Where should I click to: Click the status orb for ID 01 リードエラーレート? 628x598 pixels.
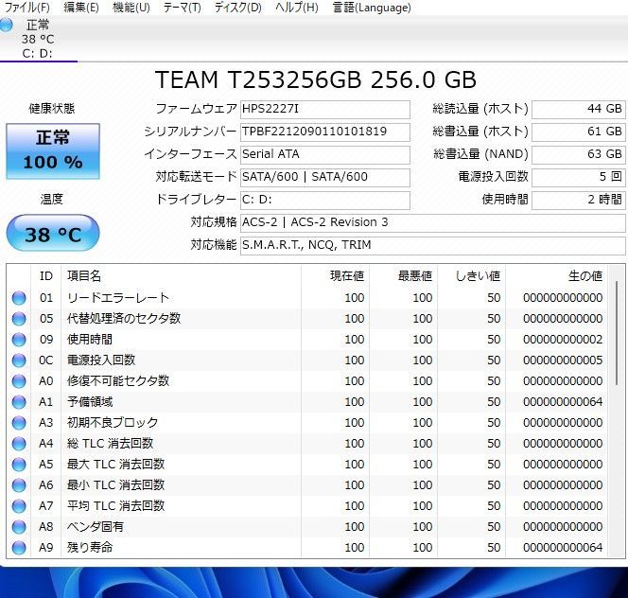click(19, 298)
